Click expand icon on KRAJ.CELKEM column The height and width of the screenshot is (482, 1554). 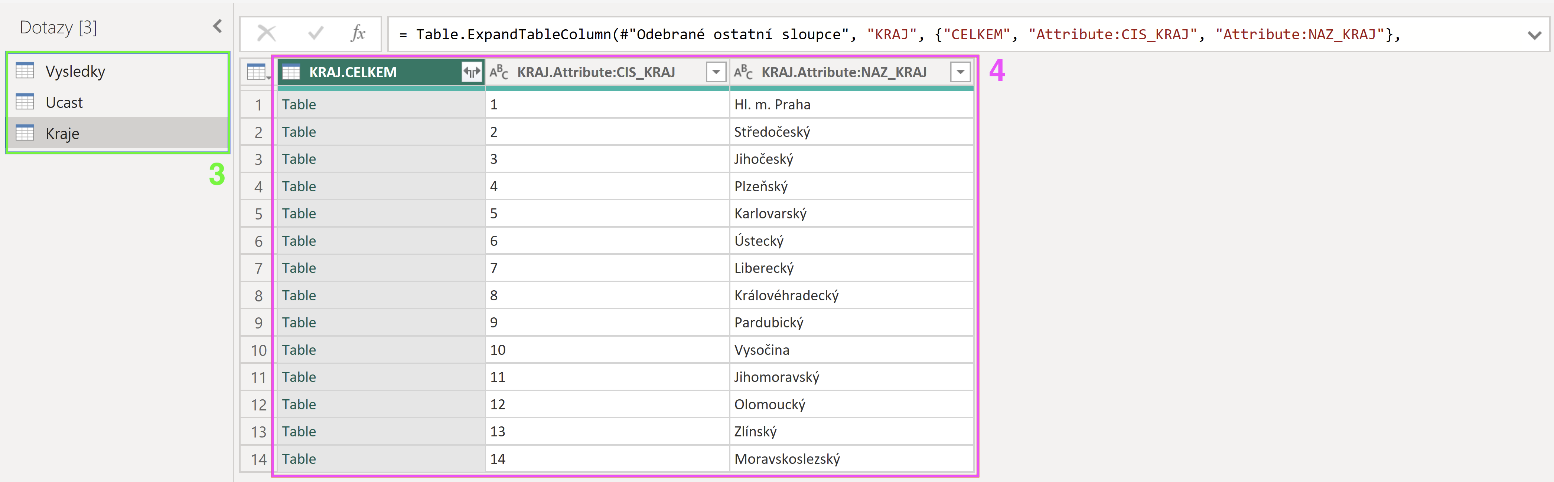tap(472, 72)
